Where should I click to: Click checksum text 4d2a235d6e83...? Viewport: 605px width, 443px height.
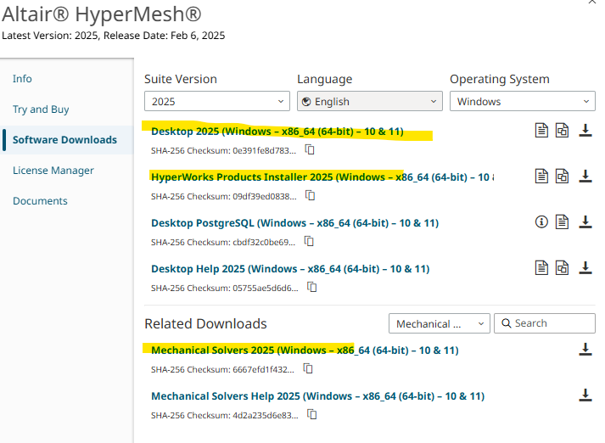click(x=266, y=416)
